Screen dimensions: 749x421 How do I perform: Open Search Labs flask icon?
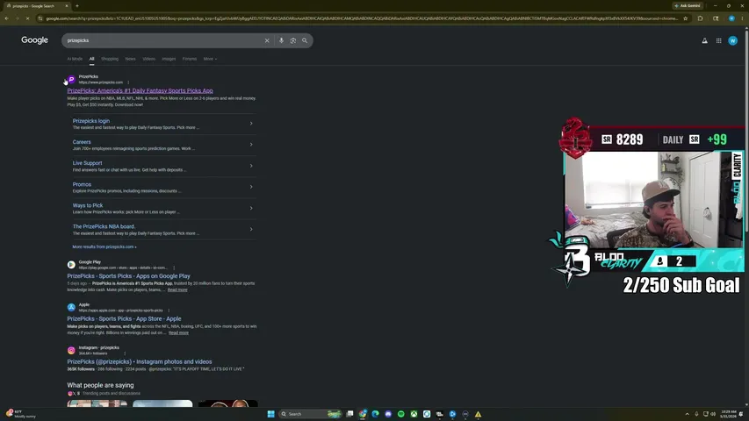[704, 41]
